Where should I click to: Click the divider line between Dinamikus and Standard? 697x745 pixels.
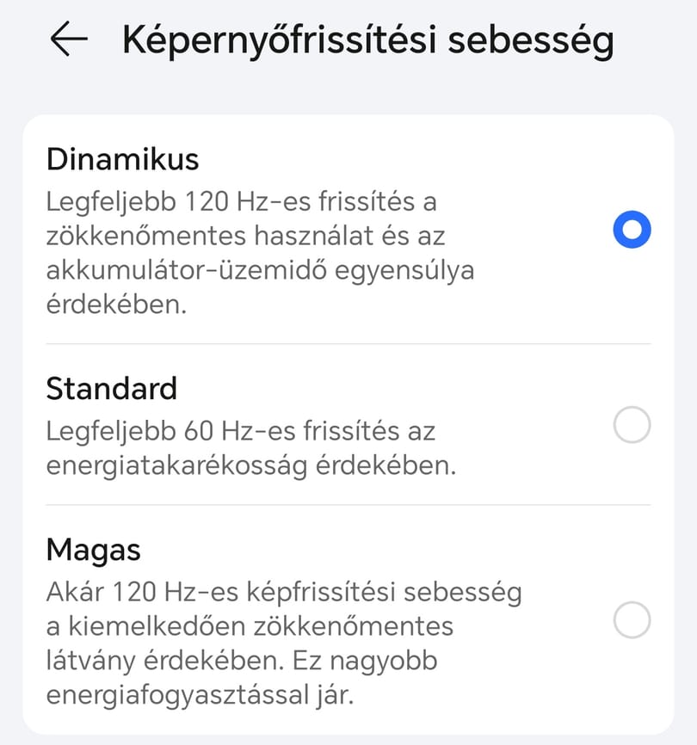[348, 343]
